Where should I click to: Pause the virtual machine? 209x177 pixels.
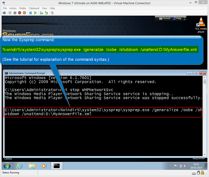[x=31, y=13]
